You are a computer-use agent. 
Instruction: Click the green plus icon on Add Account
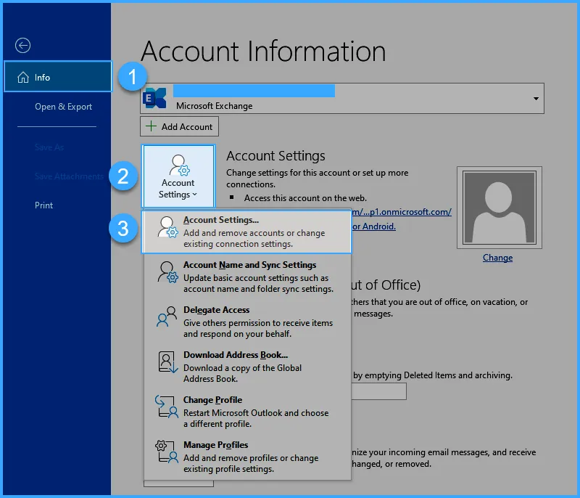[150, 126]
